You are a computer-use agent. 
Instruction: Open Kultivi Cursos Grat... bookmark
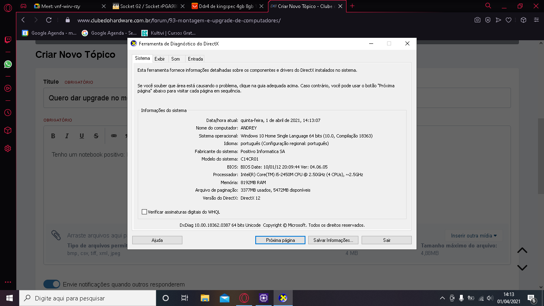[x=168, y=33]
